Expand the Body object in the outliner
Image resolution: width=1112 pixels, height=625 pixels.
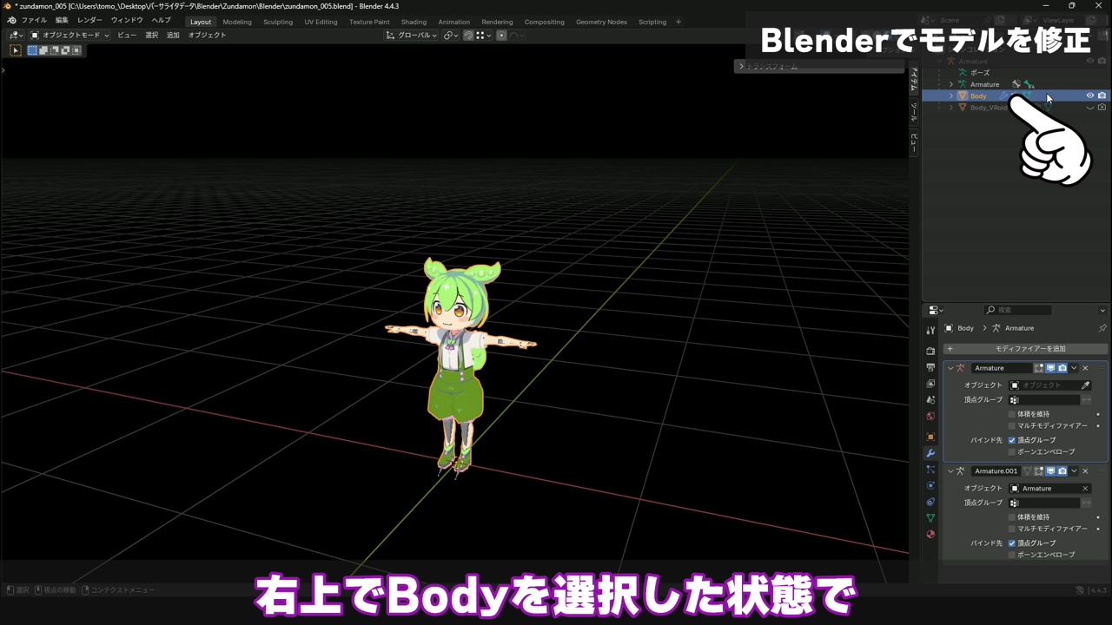coord(951,95)
